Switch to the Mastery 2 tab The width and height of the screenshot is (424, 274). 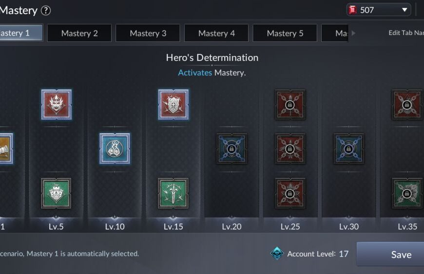[x=79, y=33]
